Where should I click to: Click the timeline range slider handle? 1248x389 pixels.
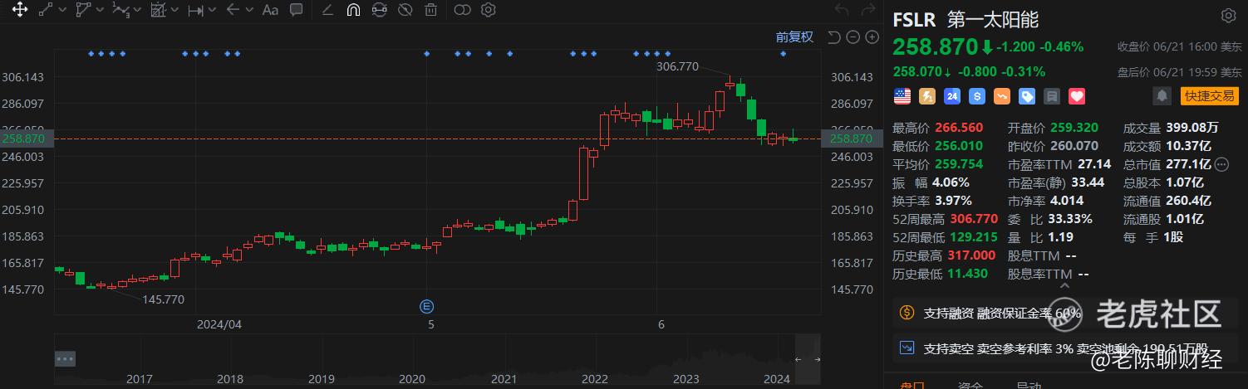tap(808, 359)
